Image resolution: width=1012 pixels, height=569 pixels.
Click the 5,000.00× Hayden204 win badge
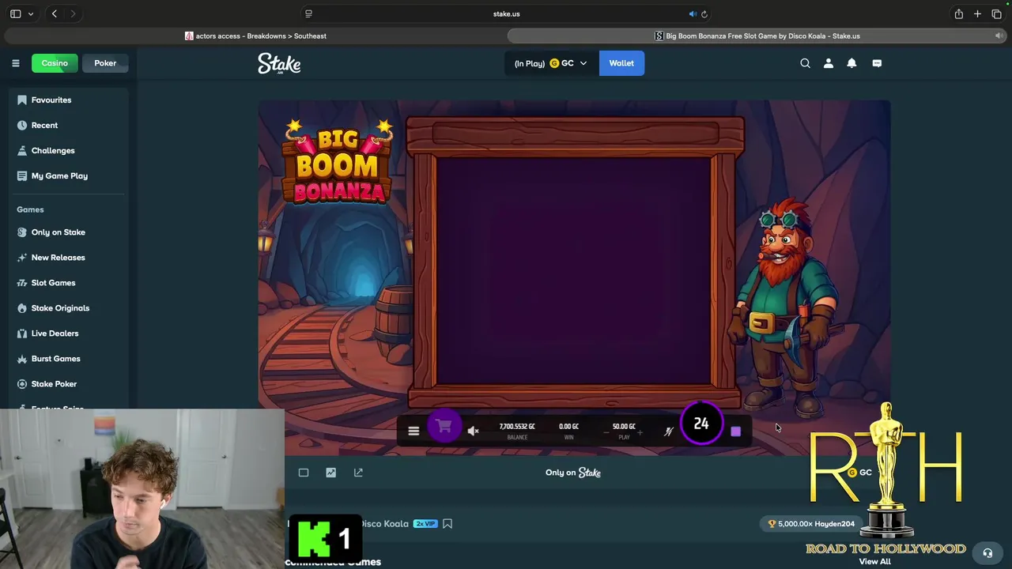coord(811,523)
